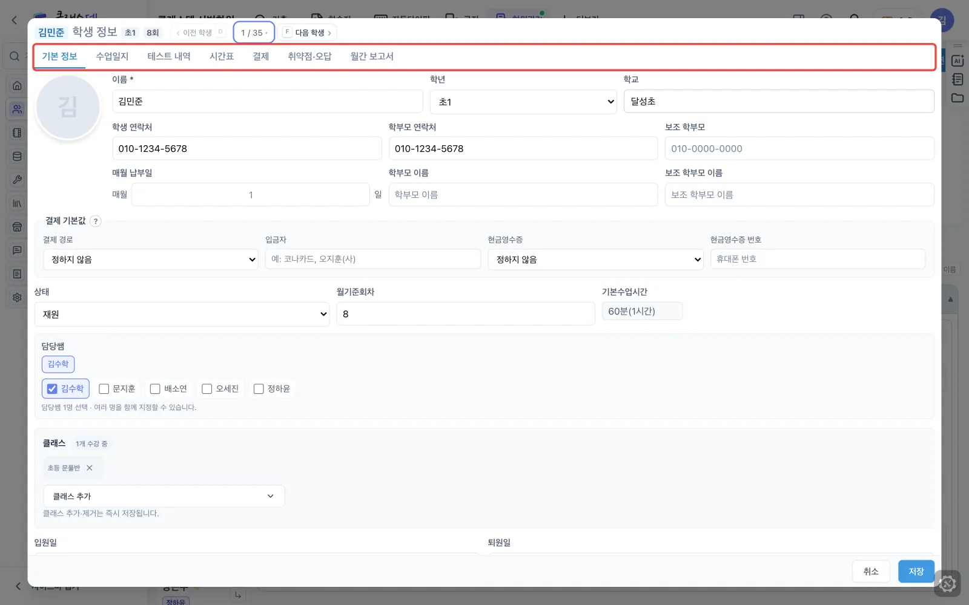Open the floating gear widget at bottom right

pyautogui.click(x=947, y=584)
